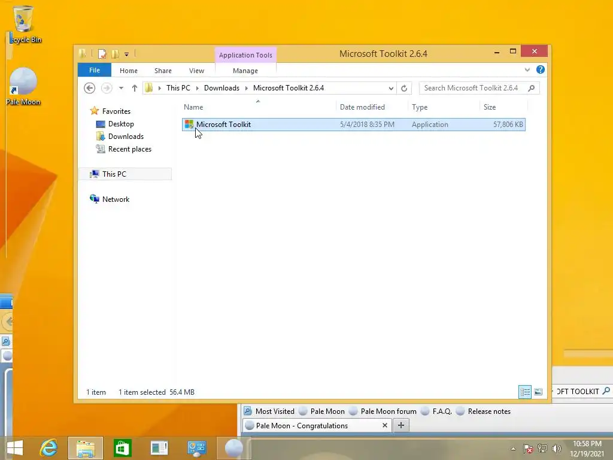The width and height of the screenshot is (613, 460).
Task: Open Recent places in navigation pane
Action: click(x=130, y=149)
